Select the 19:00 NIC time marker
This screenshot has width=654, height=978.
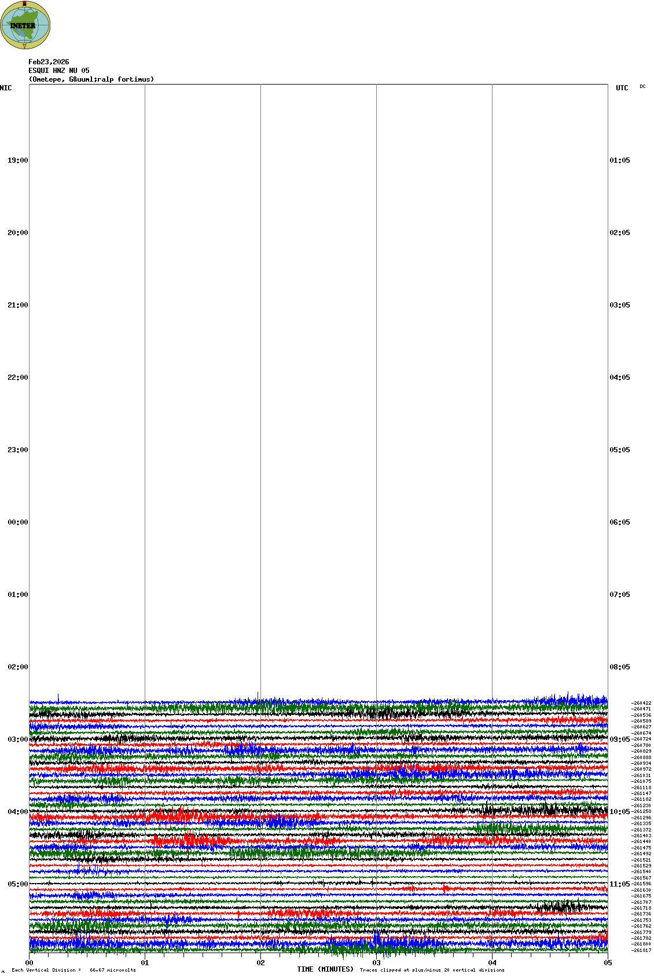[x=17, y=160]
